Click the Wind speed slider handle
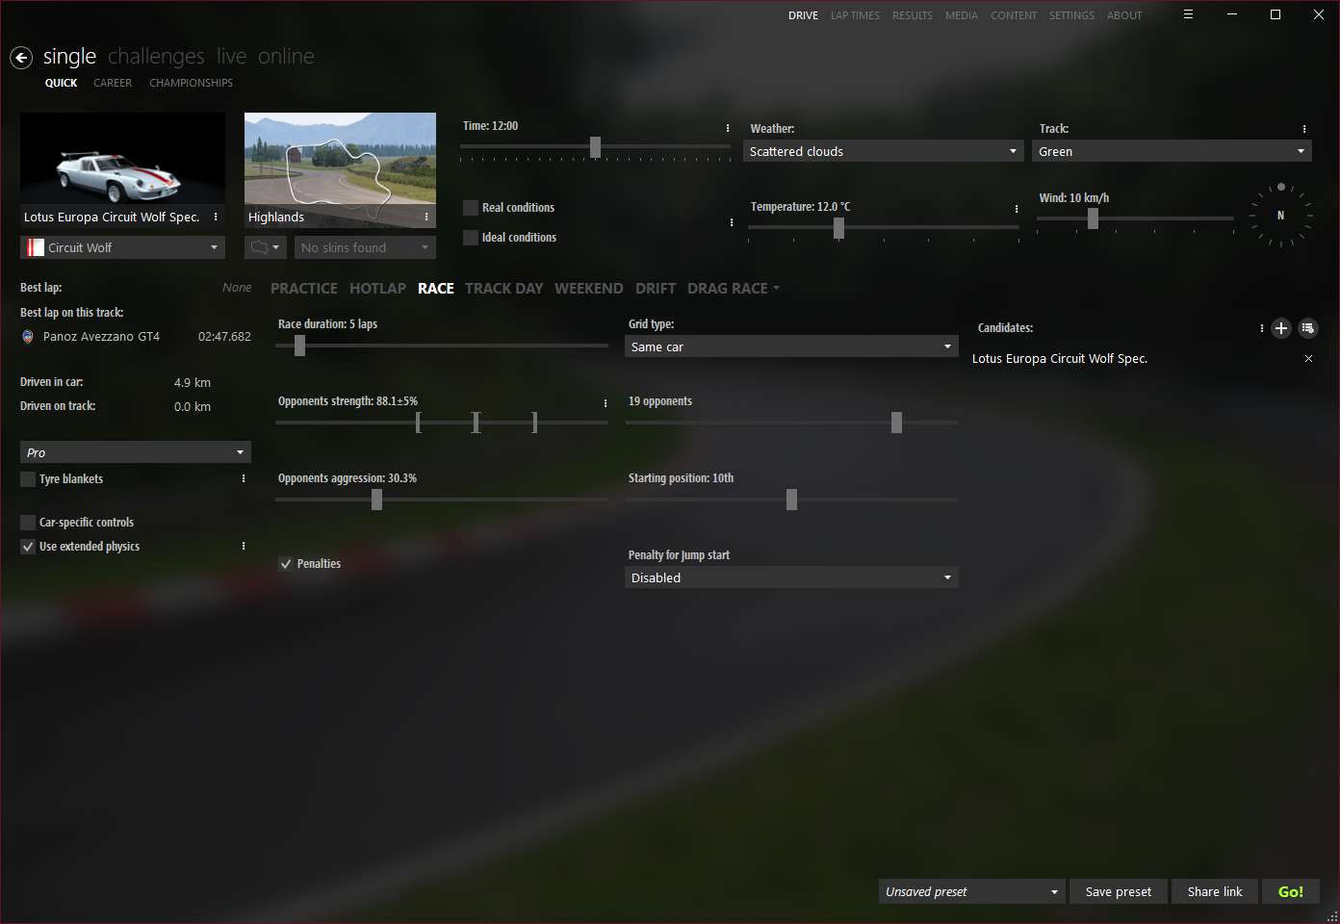Screen dimensions: 1340x924 (x=1093, y=219)
